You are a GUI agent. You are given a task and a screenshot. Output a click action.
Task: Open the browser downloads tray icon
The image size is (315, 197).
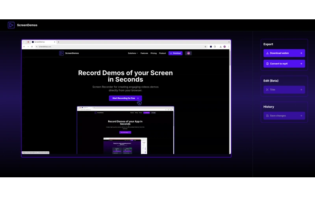[x=220, y=46]
